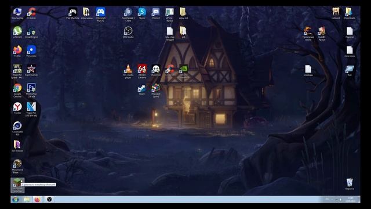371x209 pixels.
Task: Open the AIDA64 Extreme shortcut
Action: [142, 71]
